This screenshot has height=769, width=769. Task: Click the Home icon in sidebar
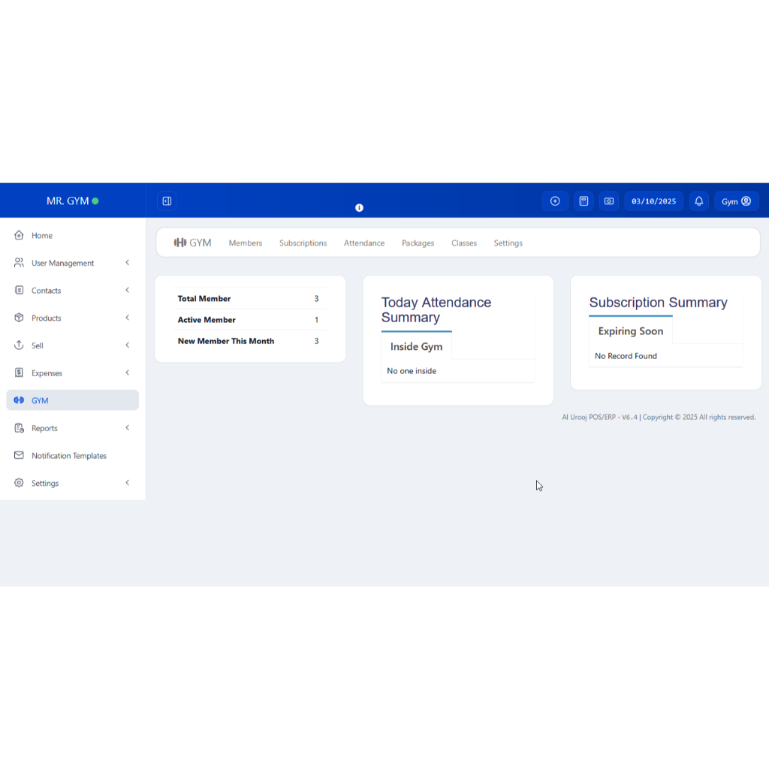[20, 236]
